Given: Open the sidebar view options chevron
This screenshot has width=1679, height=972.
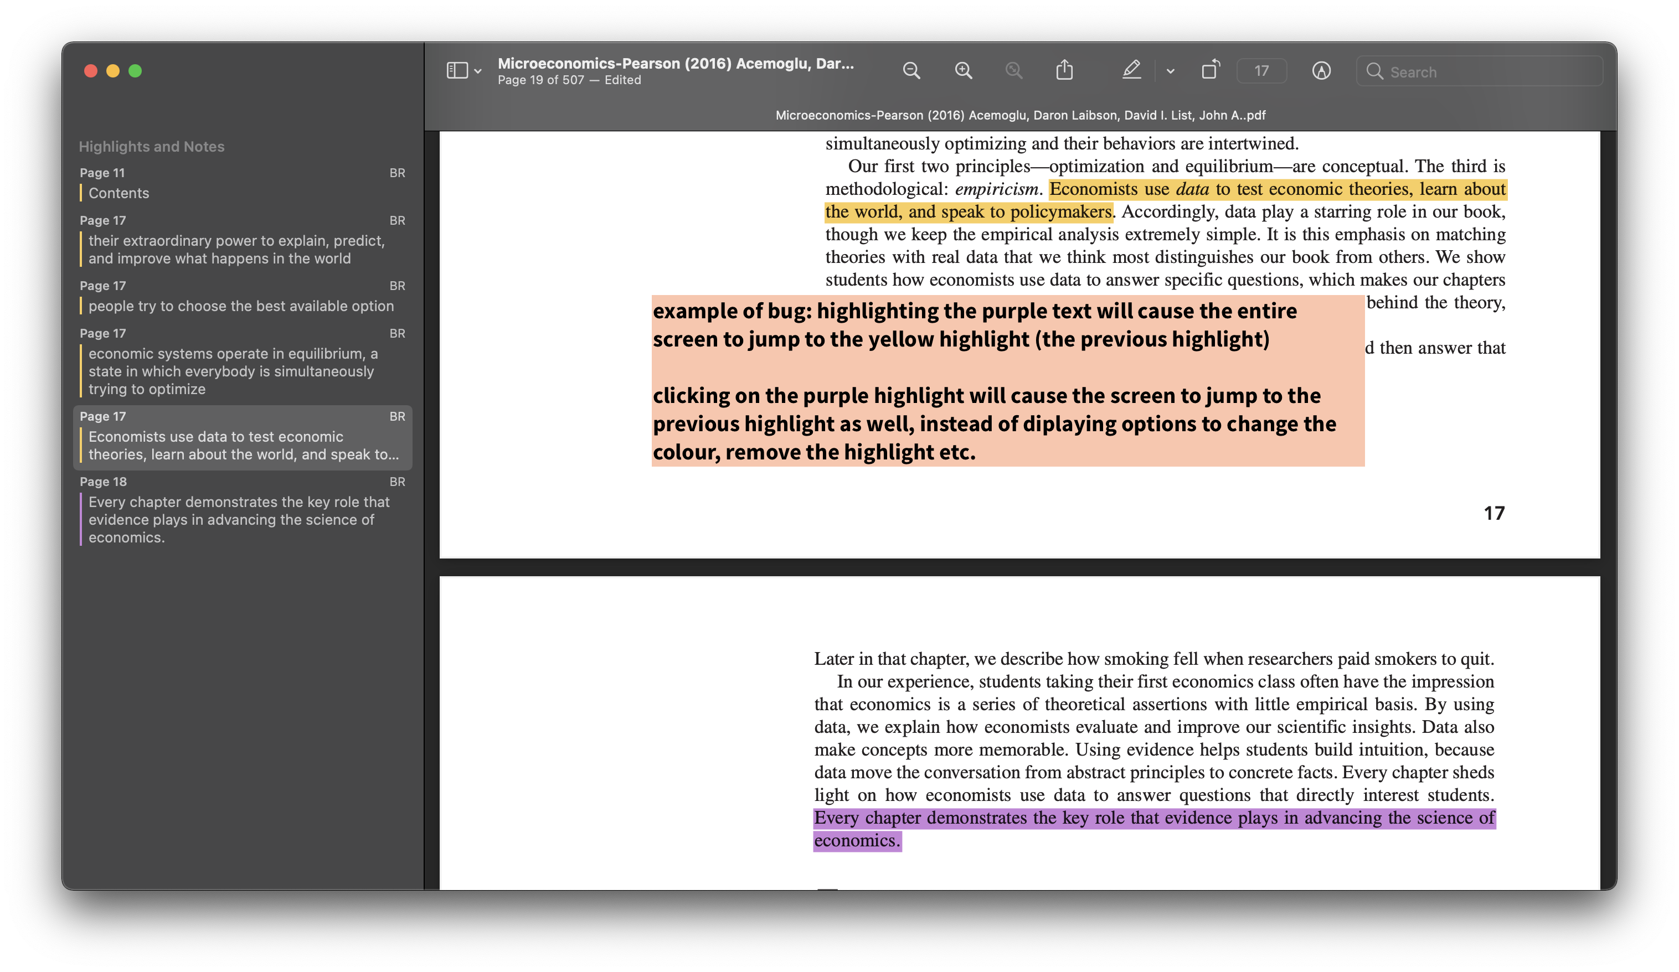Looking at the screenshot, I should [x=478, y=71].
